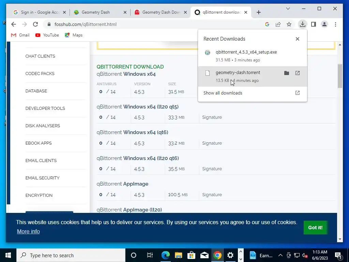Open the Windows Start menu
The image size is (349, 262).
[x=8, y=255]
